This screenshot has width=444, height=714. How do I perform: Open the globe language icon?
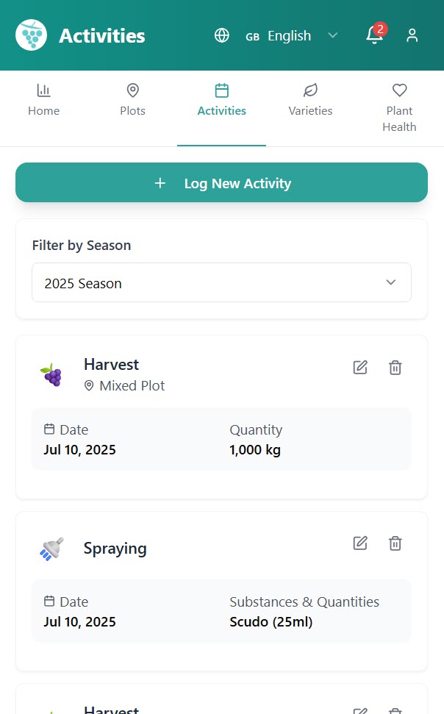(x=221, y=35)
